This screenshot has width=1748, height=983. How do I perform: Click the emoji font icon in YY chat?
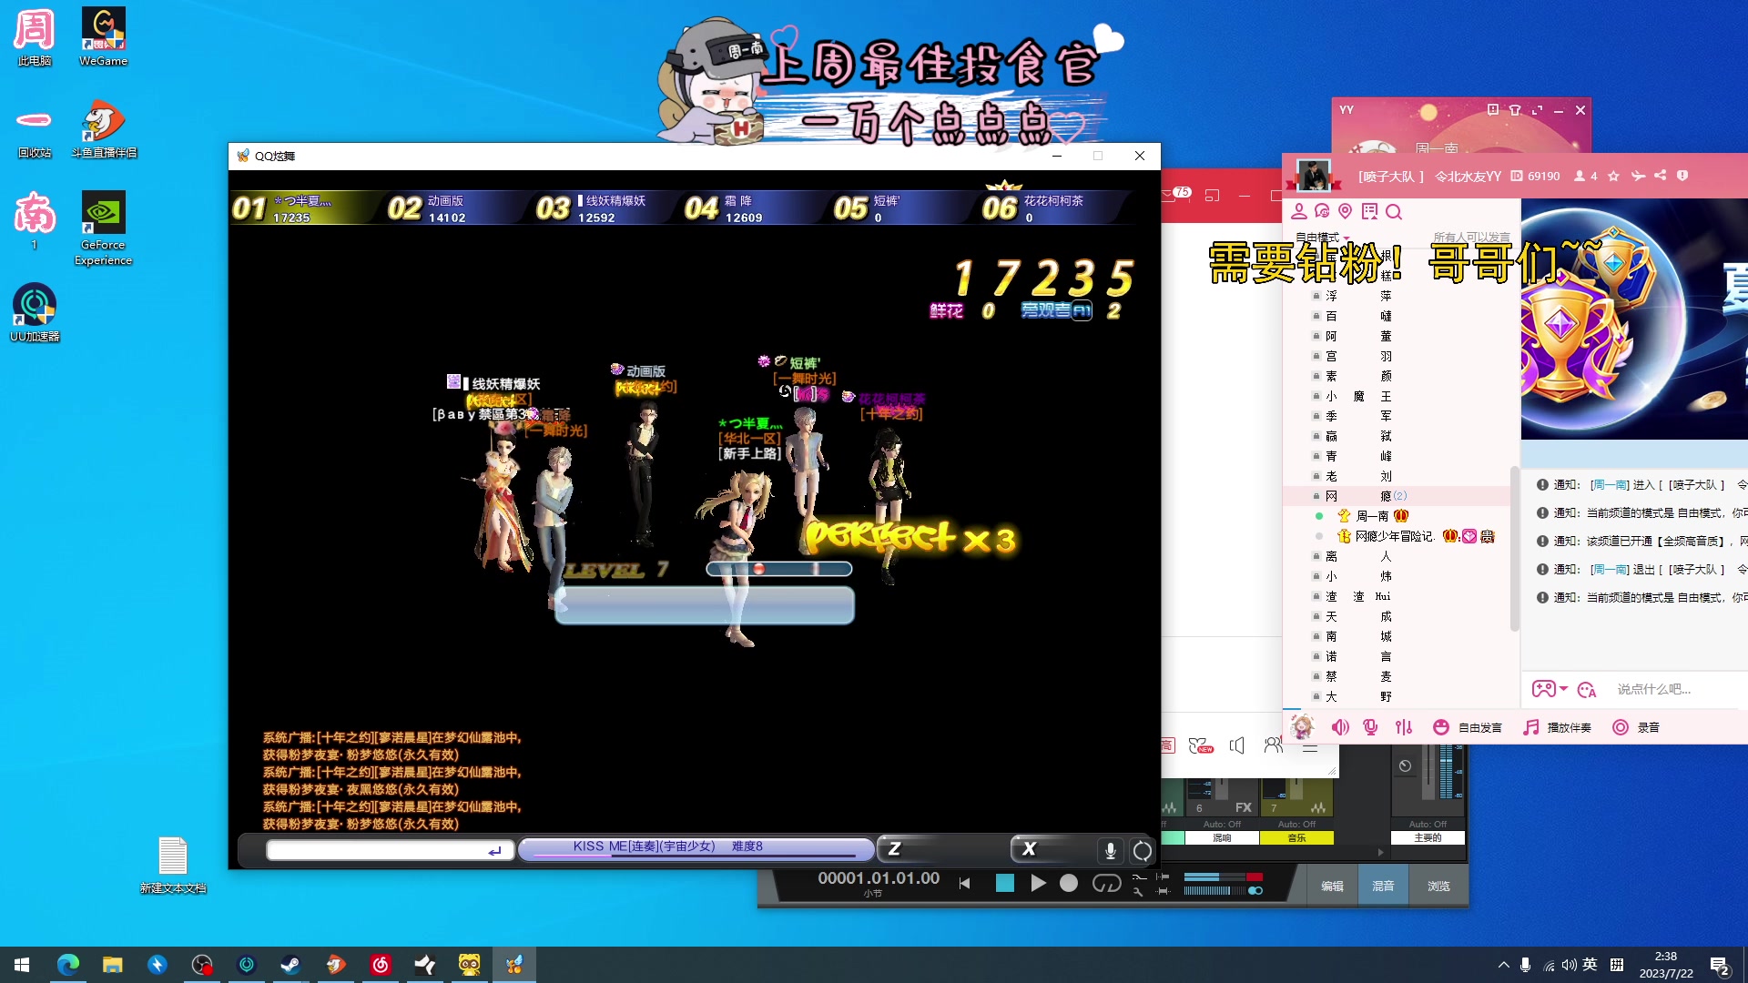click(x=1587, y=690)
